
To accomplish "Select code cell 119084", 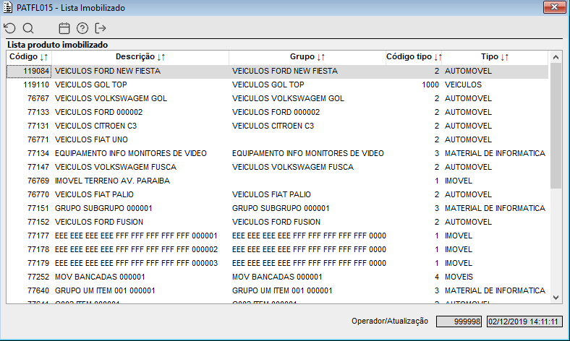I will click(29, 72).
